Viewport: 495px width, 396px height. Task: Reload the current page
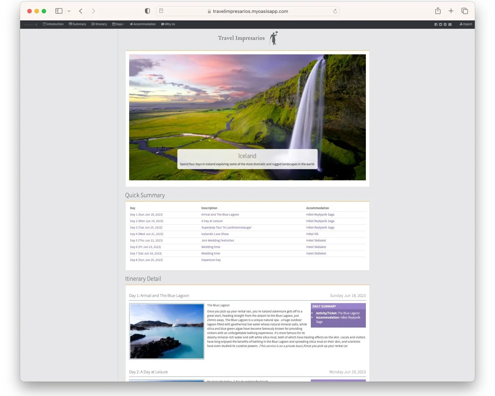click(335, 11)
